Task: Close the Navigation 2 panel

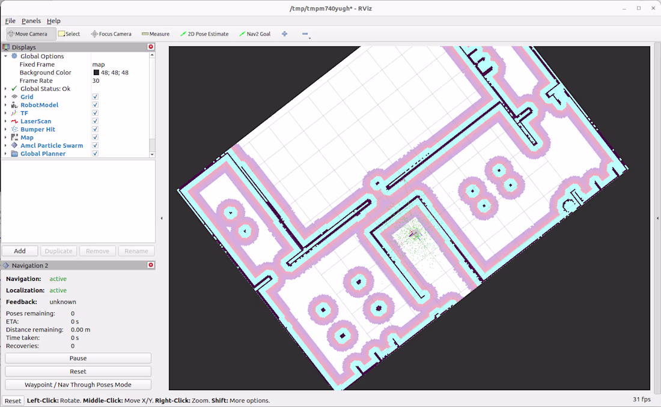Action: (151, 265)
